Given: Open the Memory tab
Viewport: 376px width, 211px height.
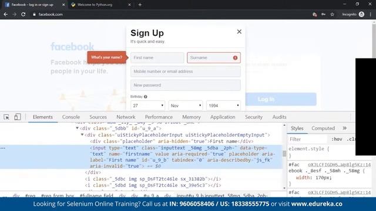Looking at the screenshot, I should 192,117.
